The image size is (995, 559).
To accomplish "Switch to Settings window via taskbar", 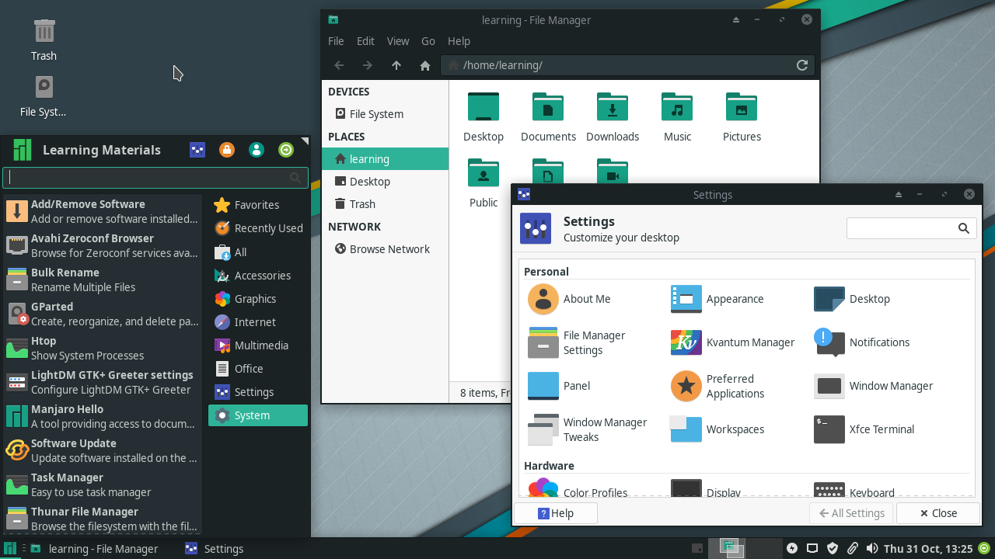I will [x=215, y=549].
